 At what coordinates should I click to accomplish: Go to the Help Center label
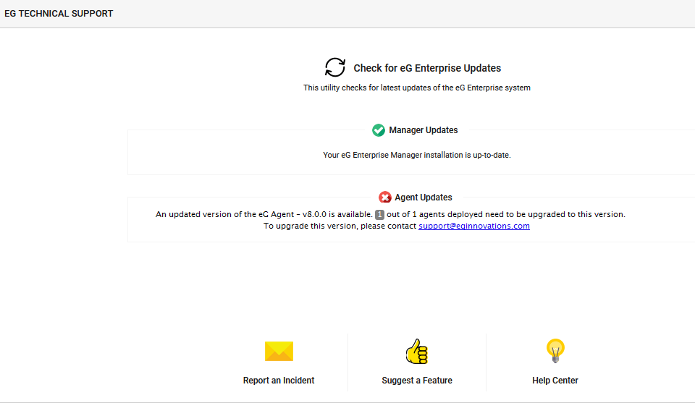pos(555,381)
